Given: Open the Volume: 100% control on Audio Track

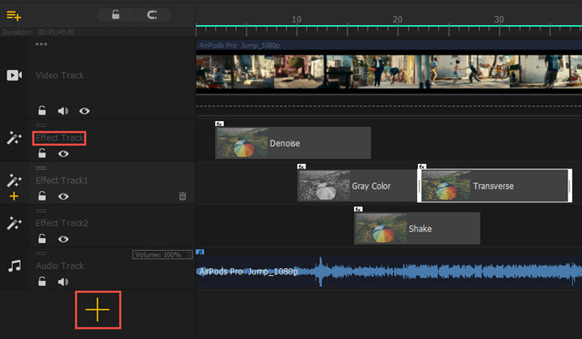Looking at the screenshot, I should pos(162,255).
